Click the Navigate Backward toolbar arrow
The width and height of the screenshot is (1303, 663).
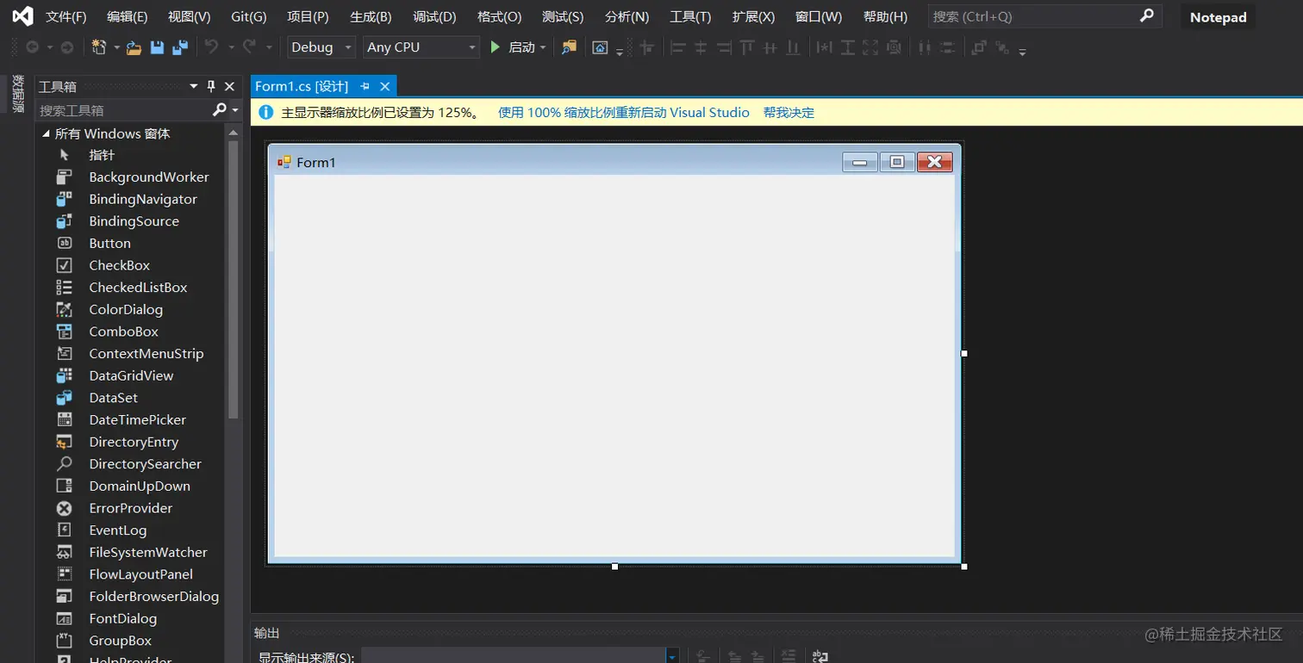(33, 47)
